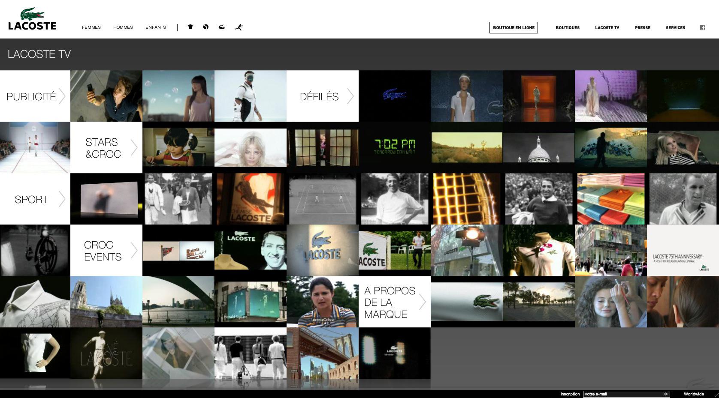Play the mannequin with floral polo video
The height and width of the screenshot is (398, 719).
tap(539, 250)
